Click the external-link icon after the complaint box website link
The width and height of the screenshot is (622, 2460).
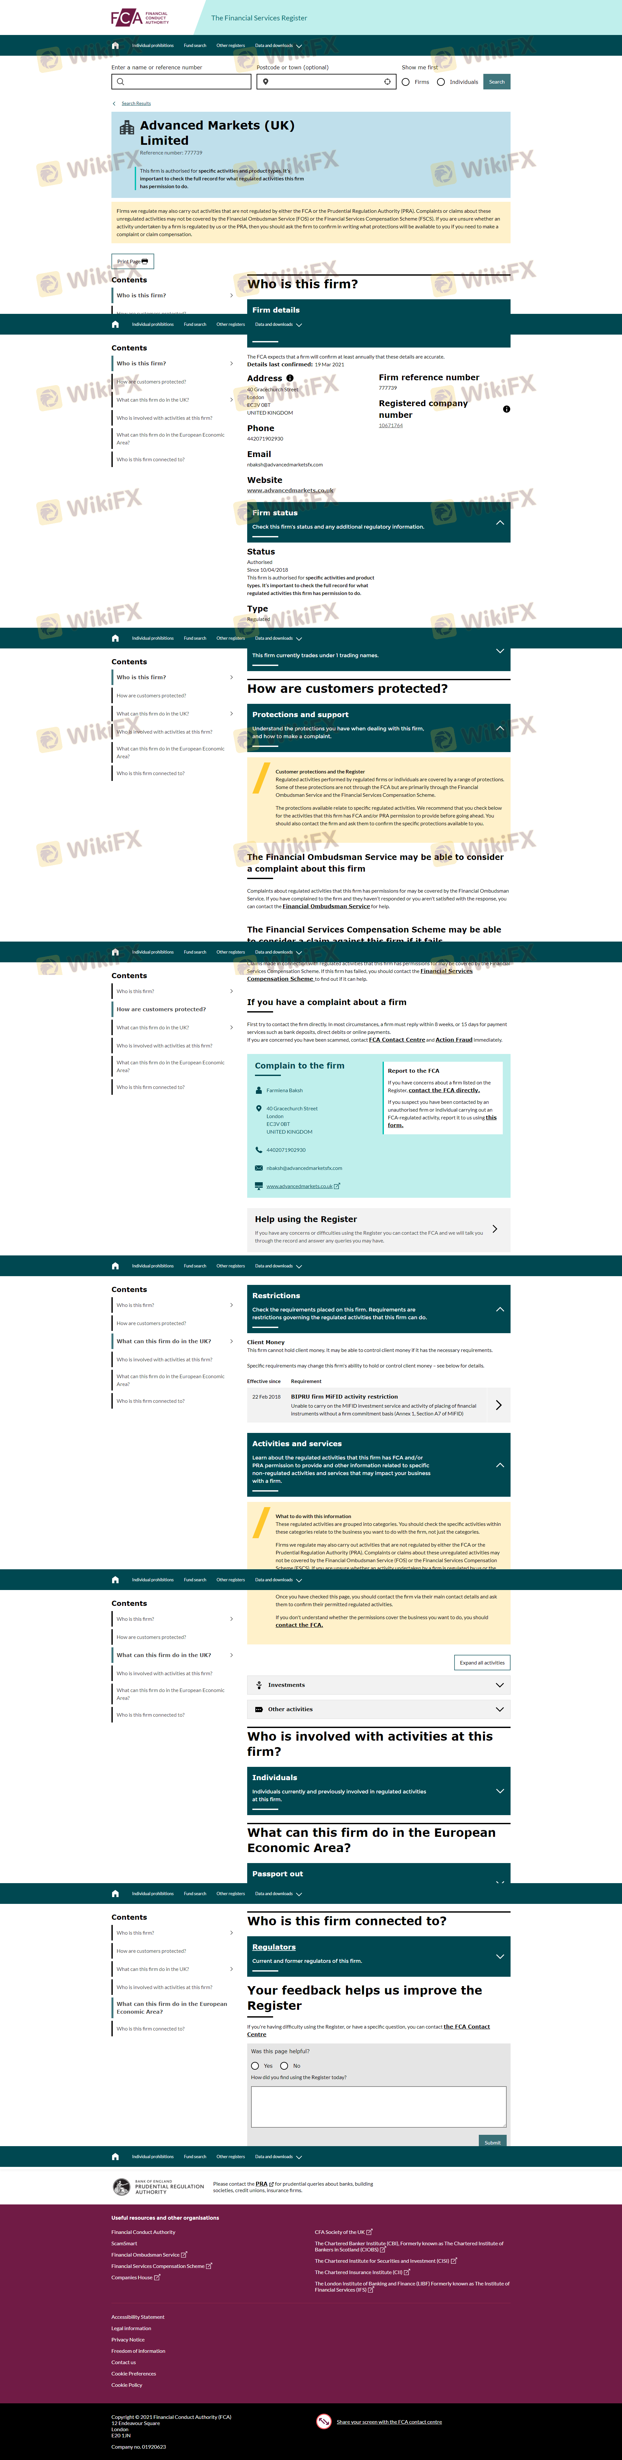click(337, 1186)
